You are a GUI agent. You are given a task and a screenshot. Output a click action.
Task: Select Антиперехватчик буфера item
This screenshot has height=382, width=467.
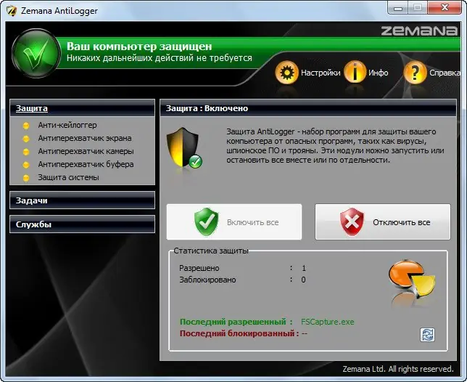[x=86, y=164]
